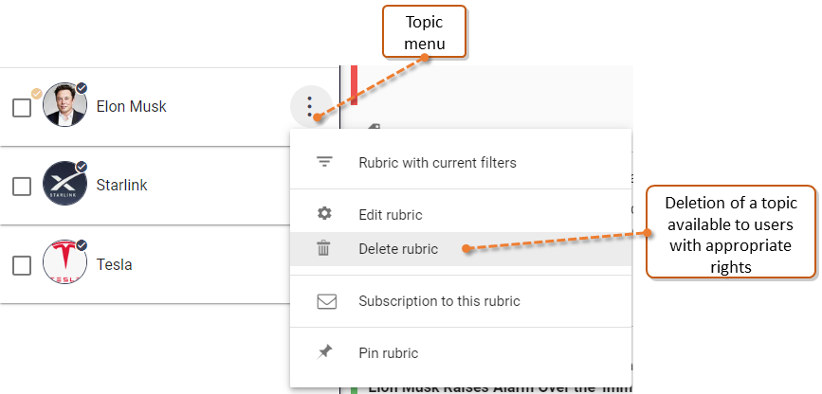The height and width of the screenshot is (394, 822).
Task: Click the trash can icon in the menu
Action: tap(324, 248)
